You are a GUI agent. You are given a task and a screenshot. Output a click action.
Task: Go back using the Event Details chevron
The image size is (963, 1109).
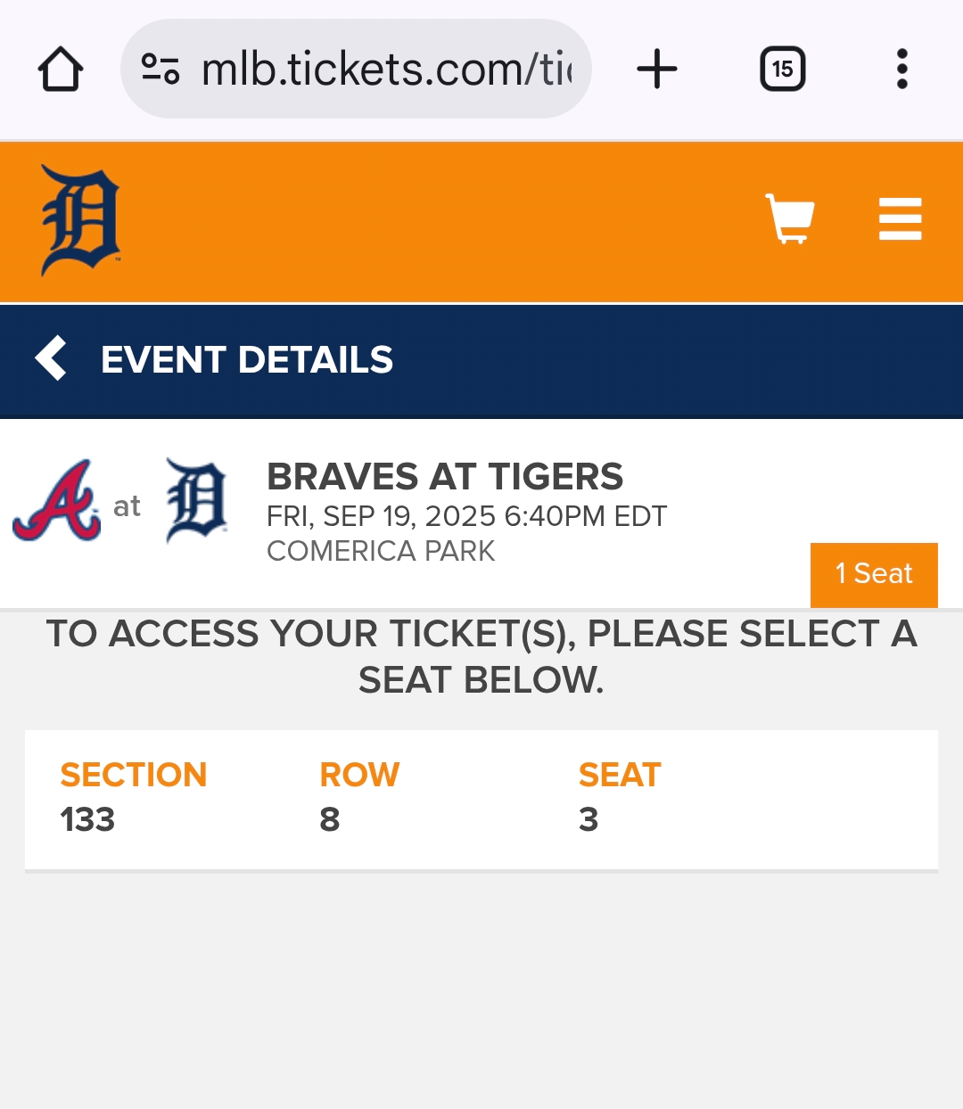(x=51, y=358)
